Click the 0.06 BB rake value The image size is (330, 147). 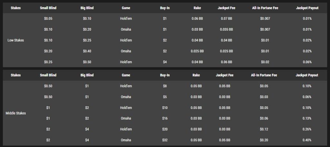[x=197, y=19]
